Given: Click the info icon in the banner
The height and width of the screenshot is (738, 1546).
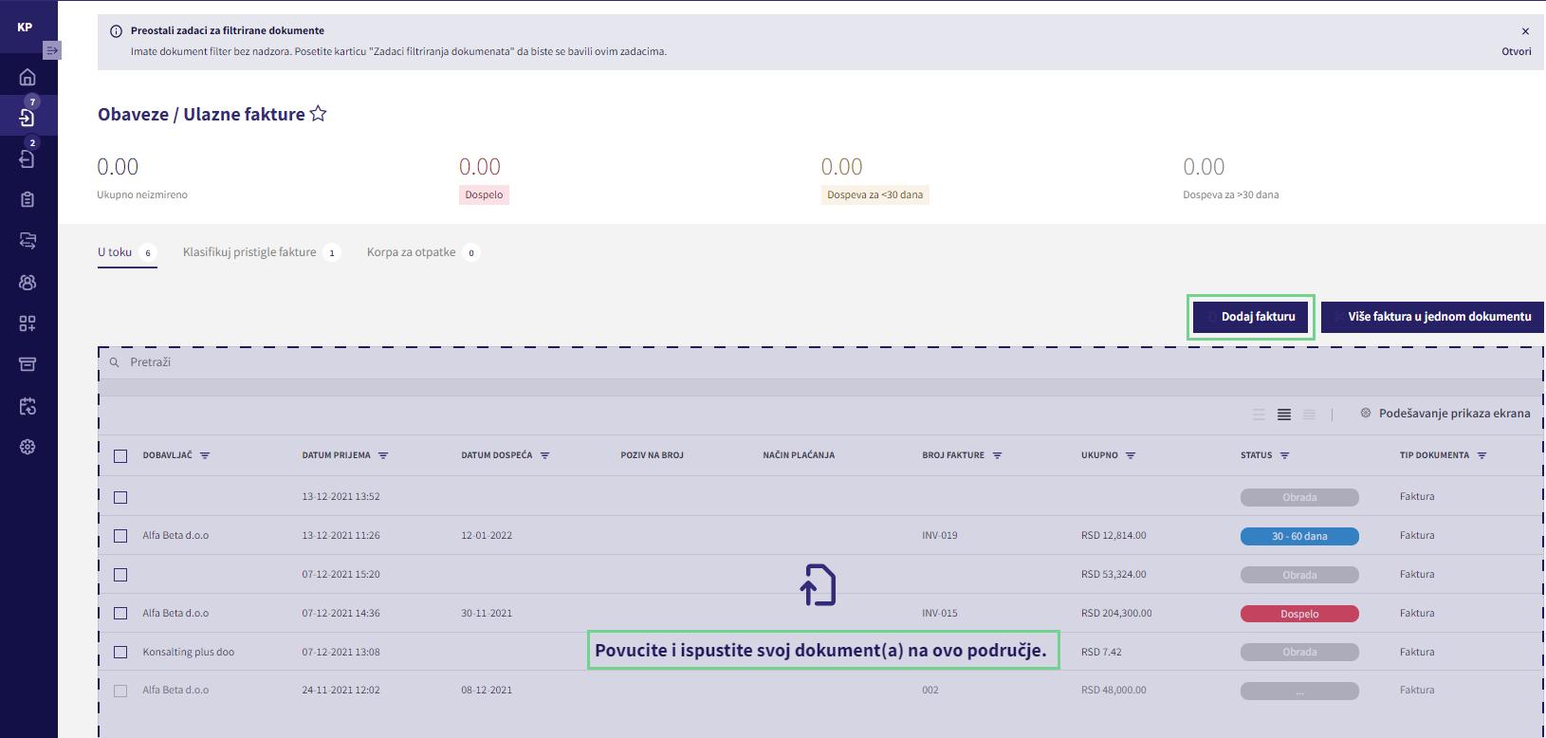Looking at the screenshot, I should [x=116, y=31].
